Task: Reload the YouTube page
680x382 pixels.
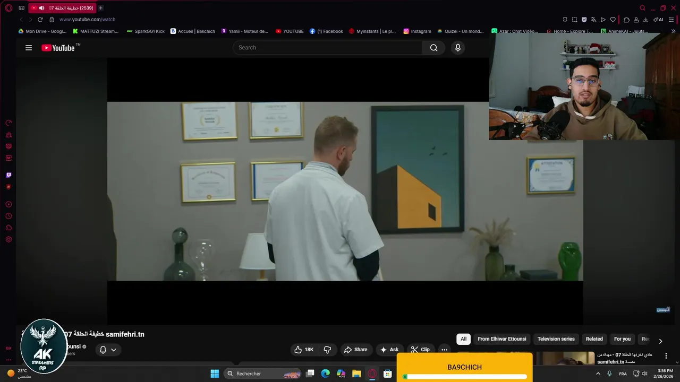Action: 40,20
